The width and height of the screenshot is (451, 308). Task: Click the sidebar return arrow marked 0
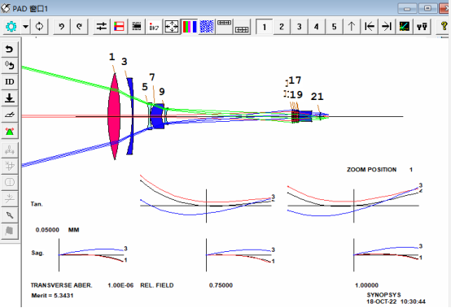click(x=10, y=66)
